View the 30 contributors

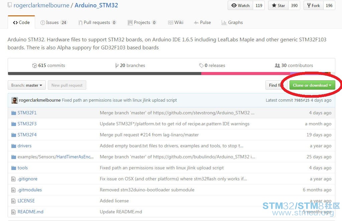tap(294, 65)
